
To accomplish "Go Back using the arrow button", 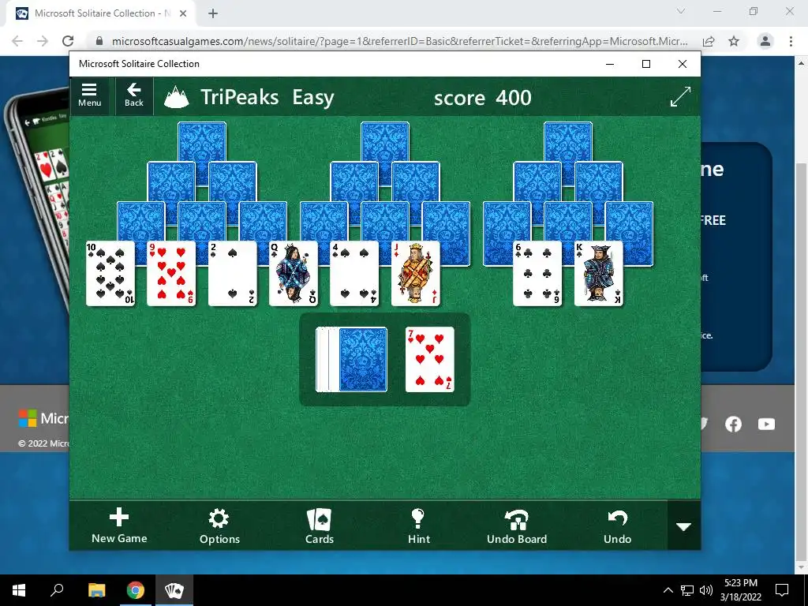I will click(x=134, y=95).
